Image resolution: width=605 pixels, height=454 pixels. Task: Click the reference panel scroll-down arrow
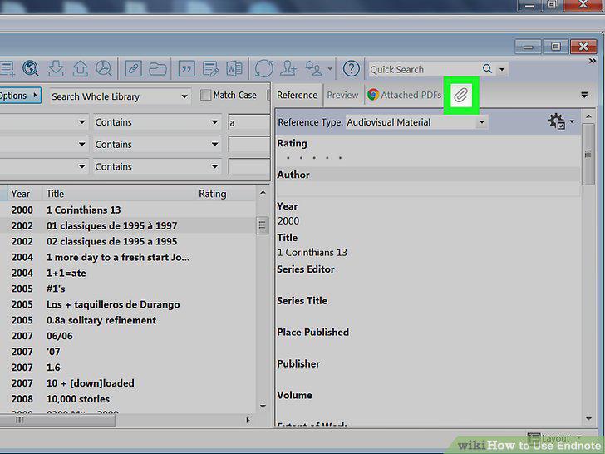[588, 418]
